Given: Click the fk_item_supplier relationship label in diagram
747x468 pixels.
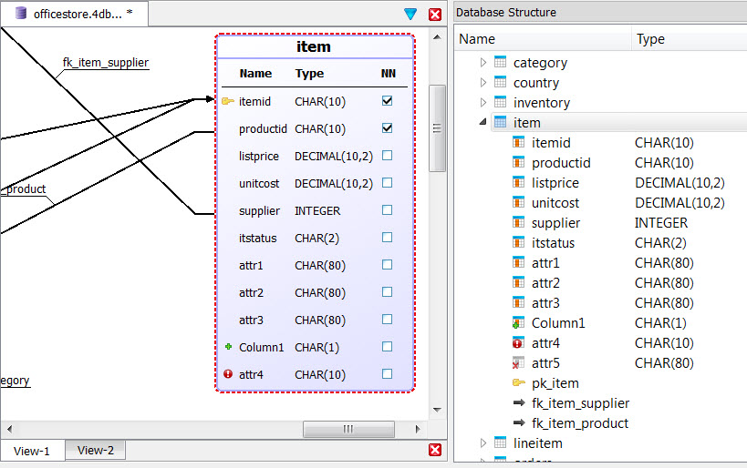Looking at the screenshot, I should [105, 63].
